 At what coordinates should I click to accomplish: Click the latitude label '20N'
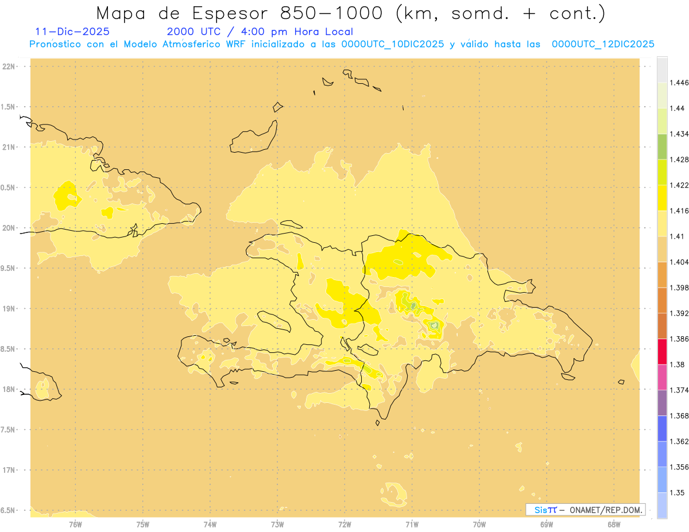[8, 228]
